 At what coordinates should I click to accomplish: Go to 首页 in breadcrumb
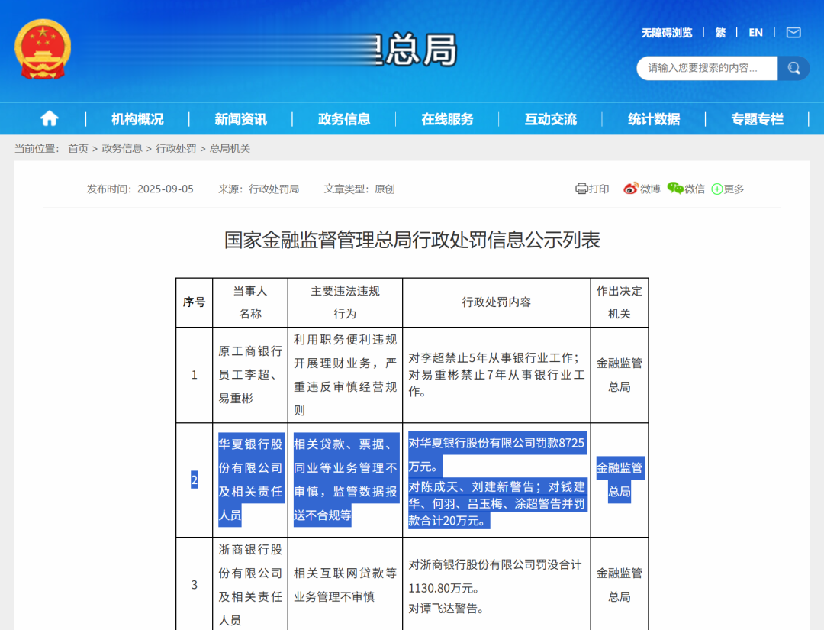pos(79,149)
